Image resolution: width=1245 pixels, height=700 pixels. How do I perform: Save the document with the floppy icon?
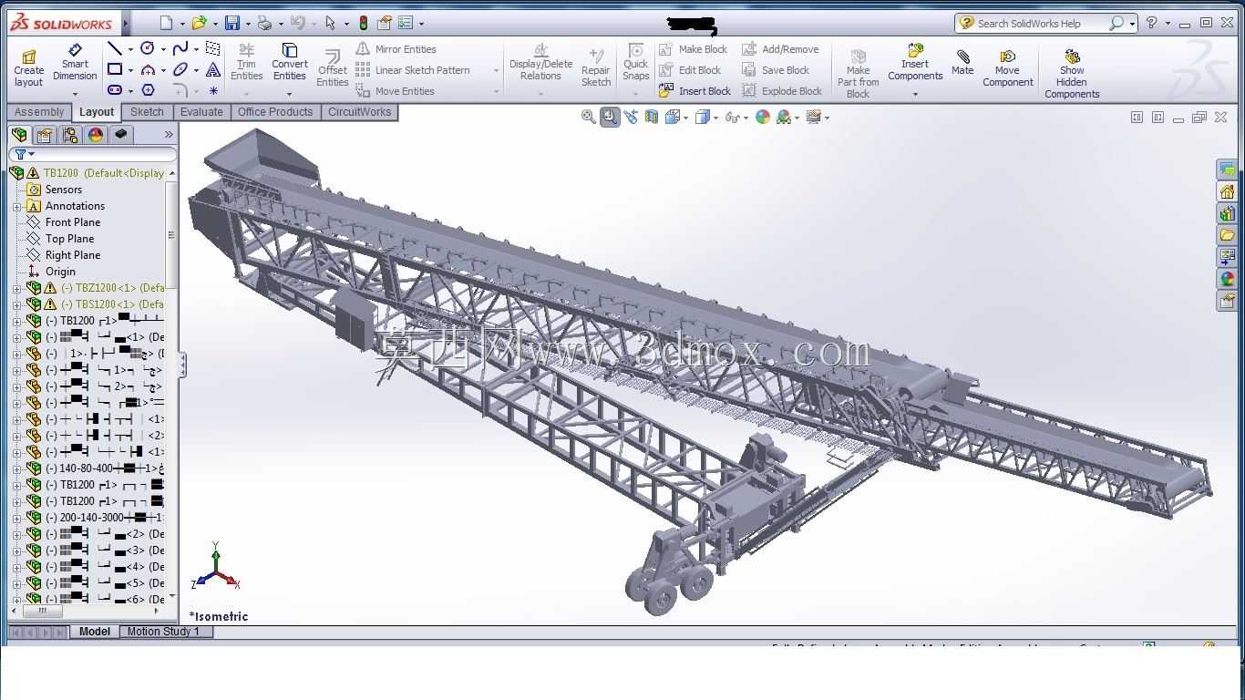(232, 23)
